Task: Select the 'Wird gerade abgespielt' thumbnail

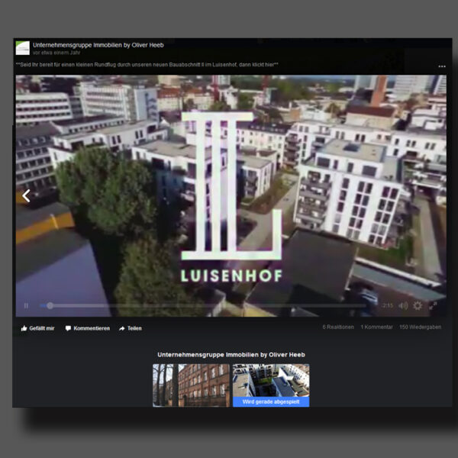Action: point(271,385)
